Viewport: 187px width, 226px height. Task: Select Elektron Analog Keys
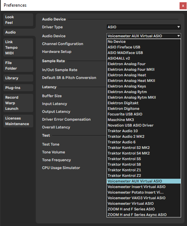[x=144, y=86]
